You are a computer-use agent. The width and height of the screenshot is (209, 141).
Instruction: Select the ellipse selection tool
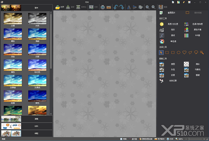(x=179, y=53)
